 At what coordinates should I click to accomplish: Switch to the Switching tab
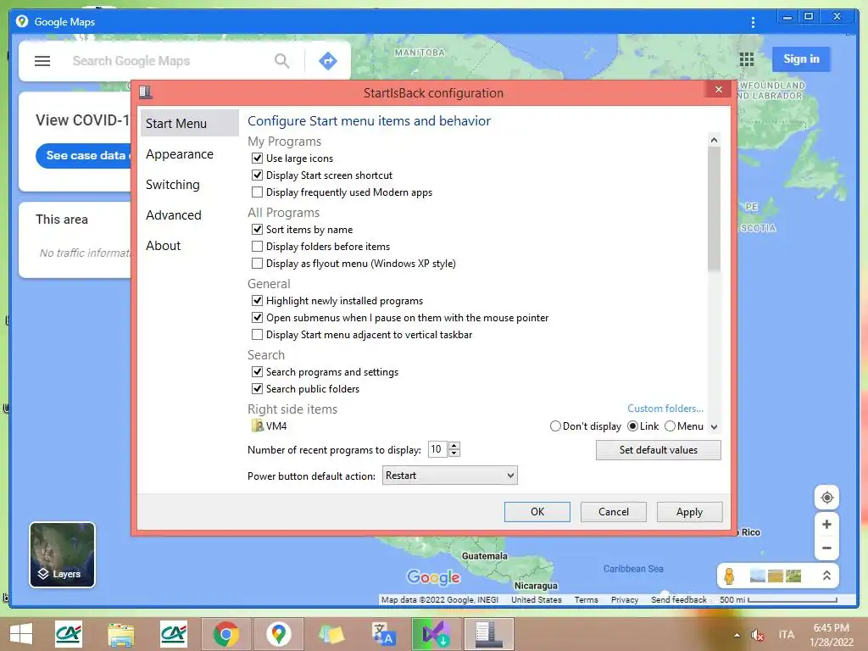click(x=173, y=184)
